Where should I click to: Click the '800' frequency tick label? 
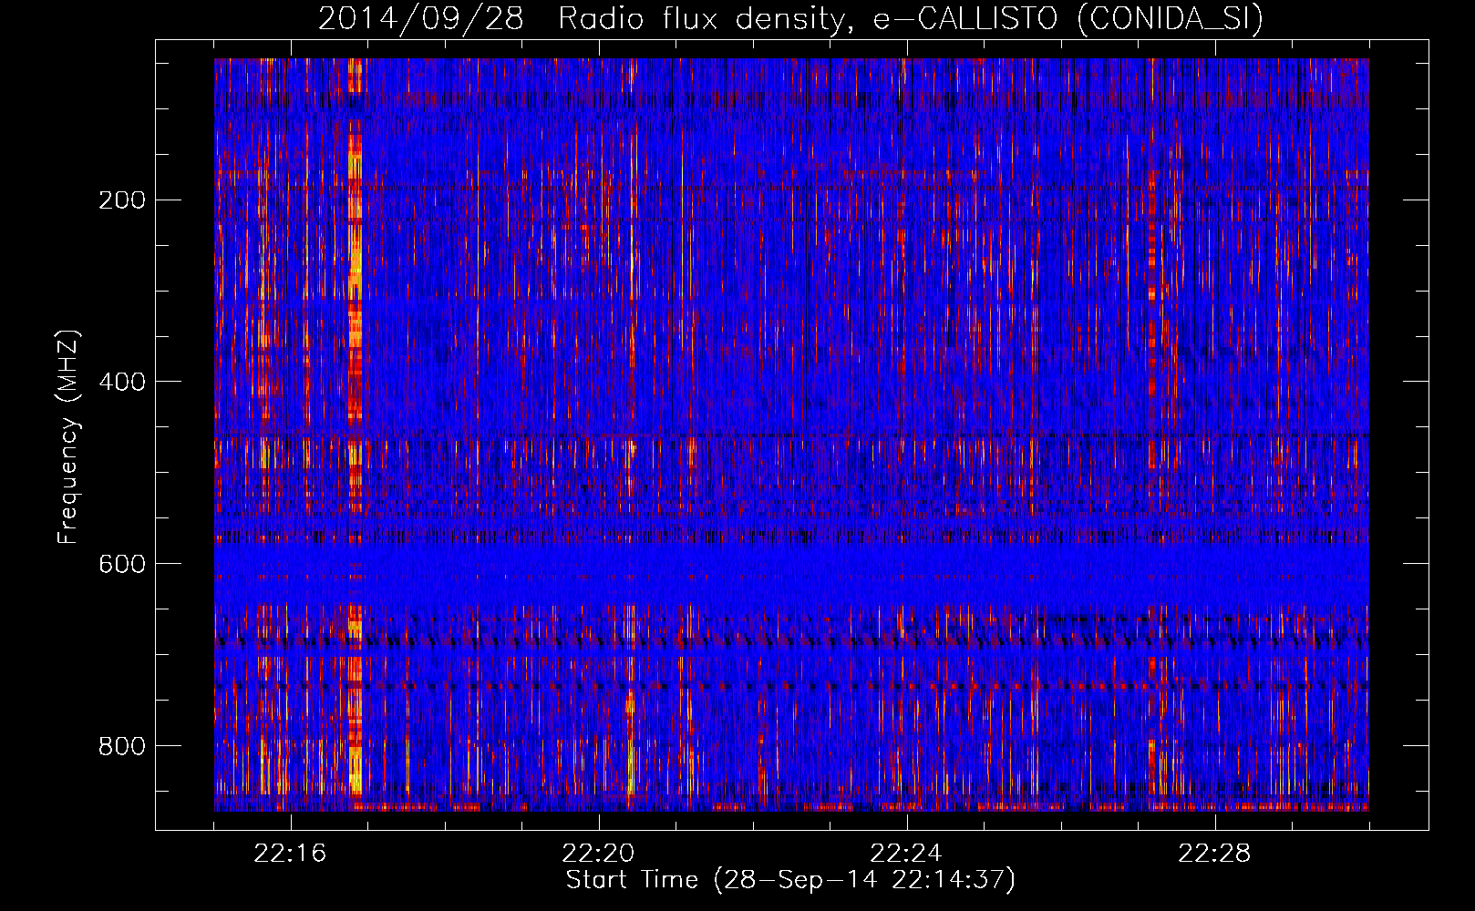122,746
